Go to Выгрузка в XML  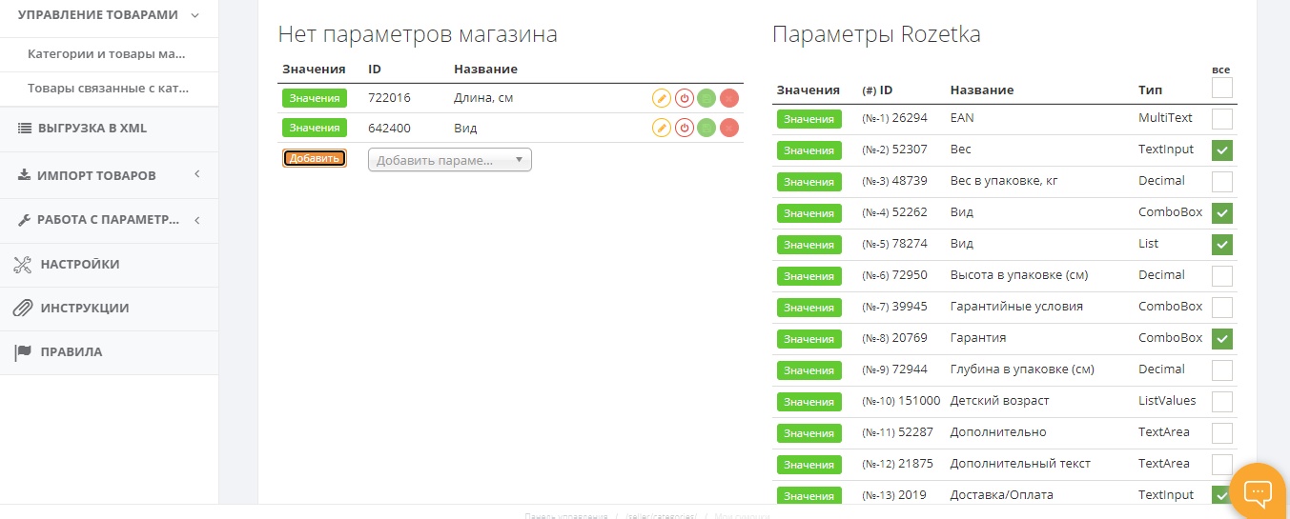[x=109, y=129]
